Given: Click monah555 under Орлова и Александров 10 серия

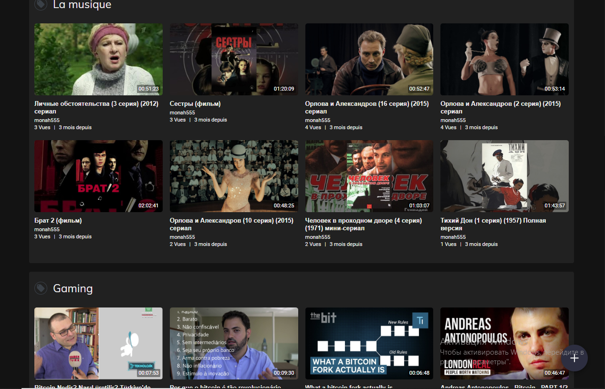Looking at the screenshot, I should pyautogui.click(x=182, y=237).
